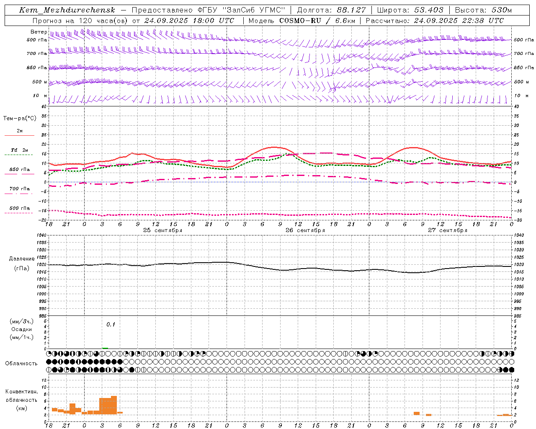This screenshot has width=536, height=429.
Task: Click the '27 сентября' date label
Action: pos(448,230)
